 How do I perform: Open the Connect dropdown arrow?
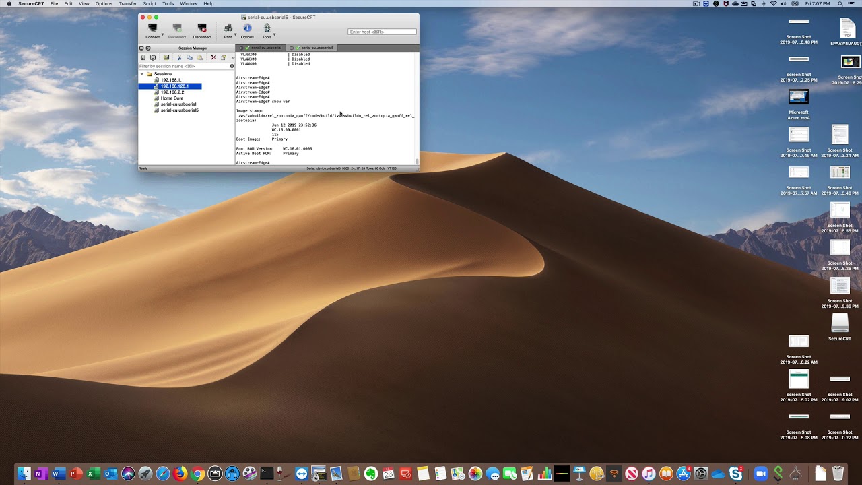(162, 34)
